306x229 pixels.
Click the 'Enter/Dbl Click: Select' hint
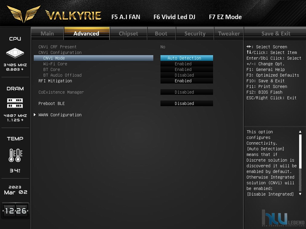point(274,58)
